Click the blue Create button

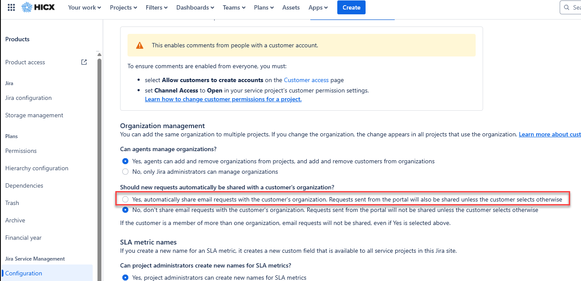click(351, 7)
